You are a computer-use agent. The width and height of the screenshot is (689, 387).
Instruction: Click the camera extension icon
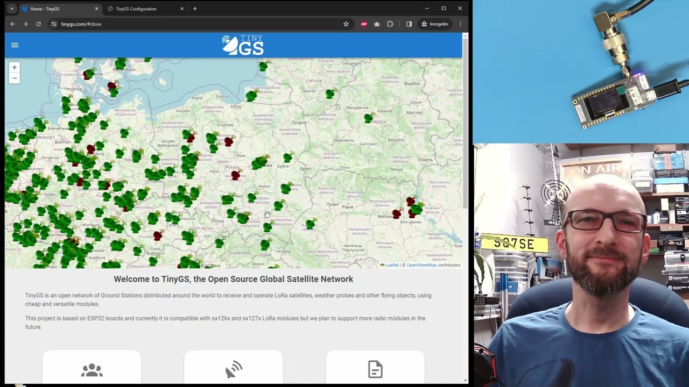pyautogui.click(x=377, y=24)
